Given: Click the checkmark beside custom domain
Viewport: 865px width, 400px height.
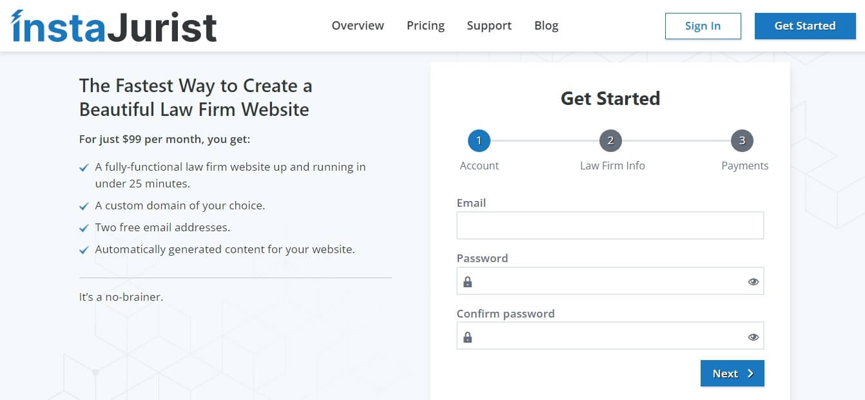Looking at the screenshot, I should [x=84, y=207].
